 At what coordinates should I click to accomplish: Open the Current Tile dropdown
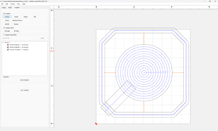[23, 38]
